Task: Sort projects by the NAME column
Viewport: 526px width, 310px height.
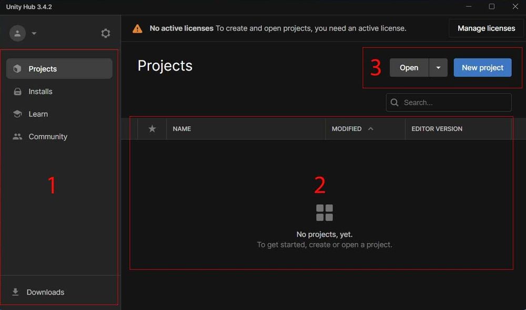Action: 181,128
